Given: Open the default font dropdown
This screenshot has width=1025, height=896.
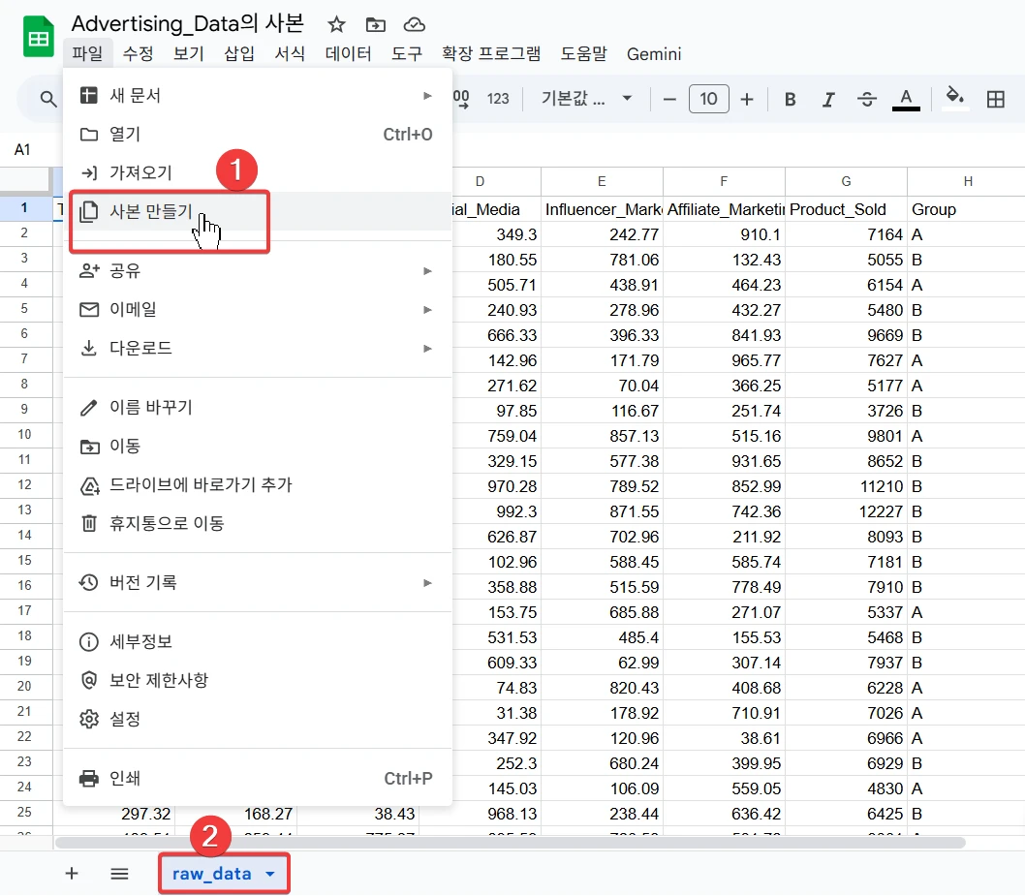Looking at the screenshot, I should pos(586,99).
